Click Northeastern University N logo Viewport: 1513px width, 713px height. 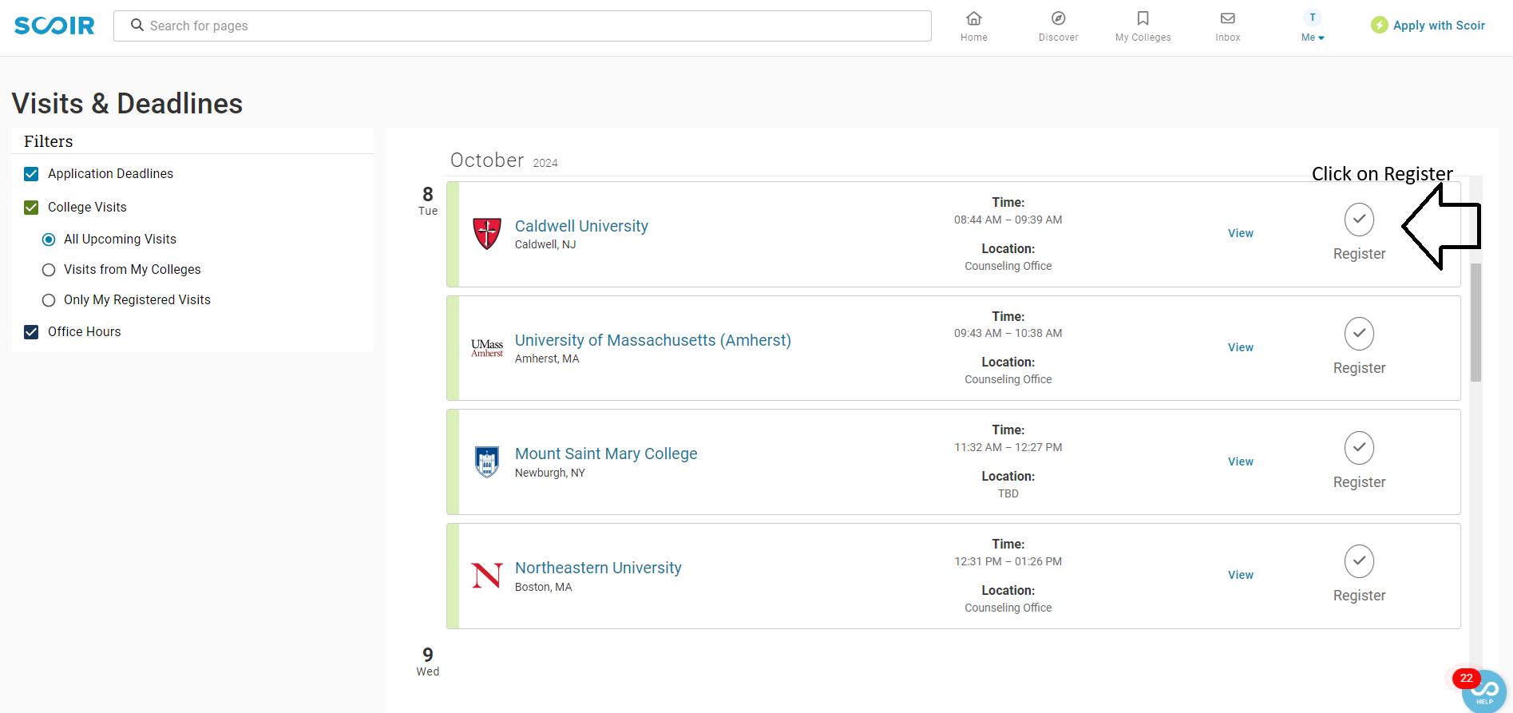pos(487,576)
